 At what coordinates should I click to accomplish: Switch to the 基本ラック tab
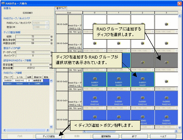pos(61,9)
